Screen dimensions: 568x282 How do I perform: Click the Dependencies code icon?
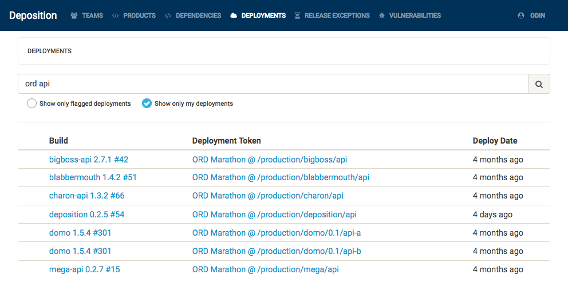168,15
